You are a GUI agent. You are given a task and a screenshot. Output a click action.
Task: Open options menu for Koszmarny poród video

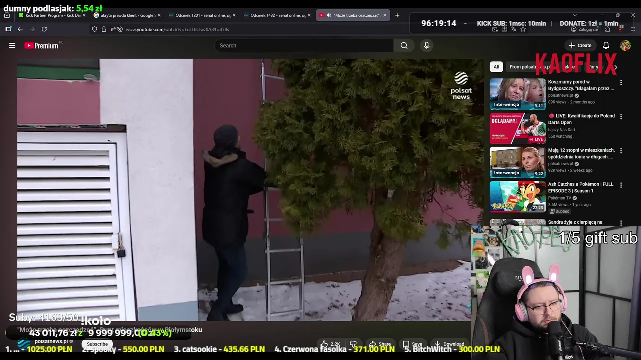click(x=621, y=82)
